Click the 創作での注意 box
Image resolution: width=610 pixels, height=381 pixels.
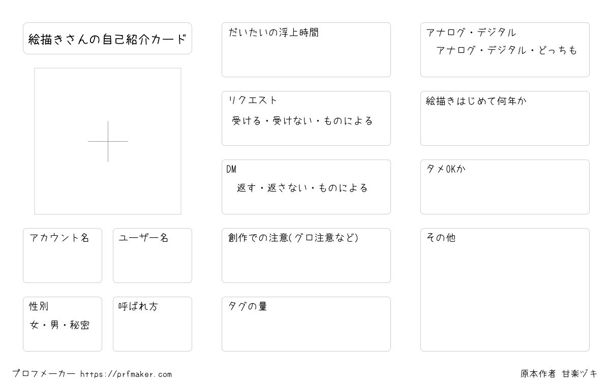306,256
